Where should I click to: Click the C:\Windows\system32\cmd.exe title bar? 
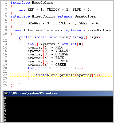click(x=58, y=93)
